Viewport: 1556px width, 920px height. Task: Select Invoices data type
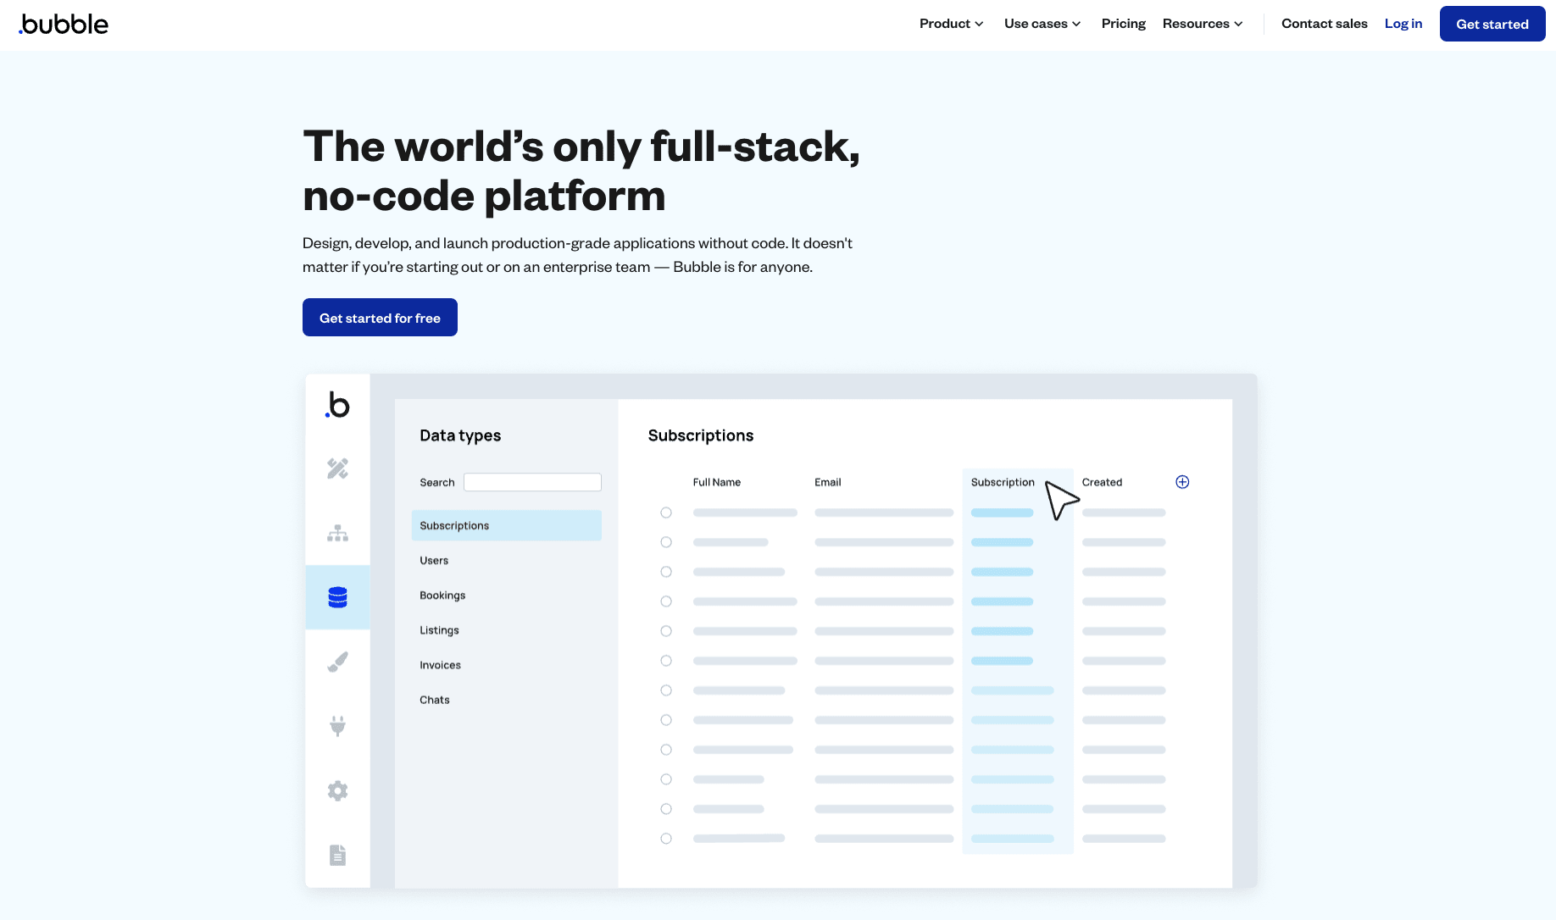[440, 665]
